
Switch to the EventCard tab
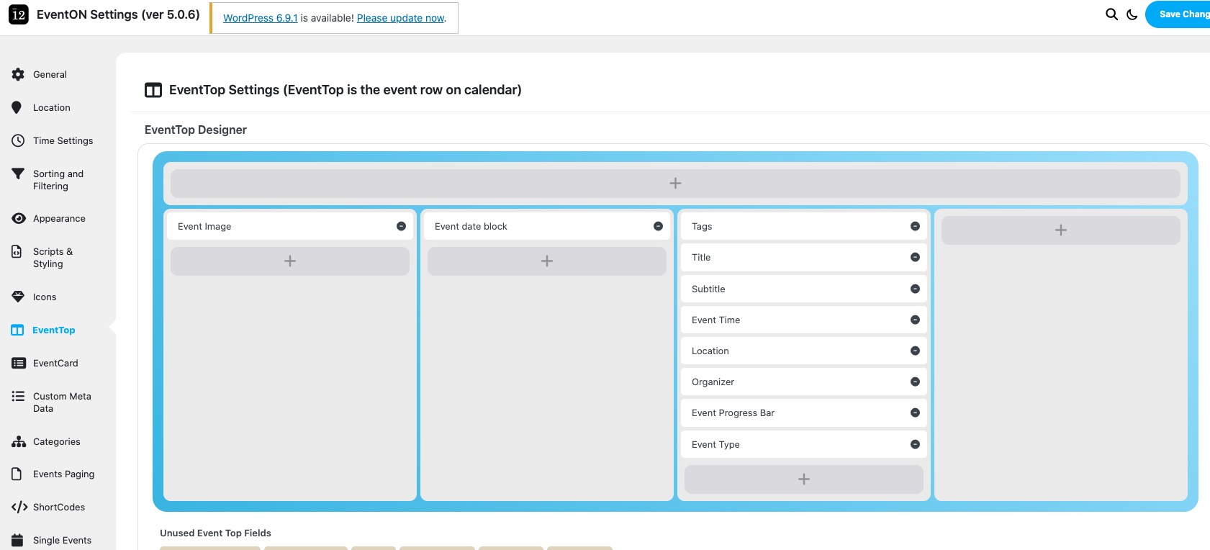[x=55, y=363]
